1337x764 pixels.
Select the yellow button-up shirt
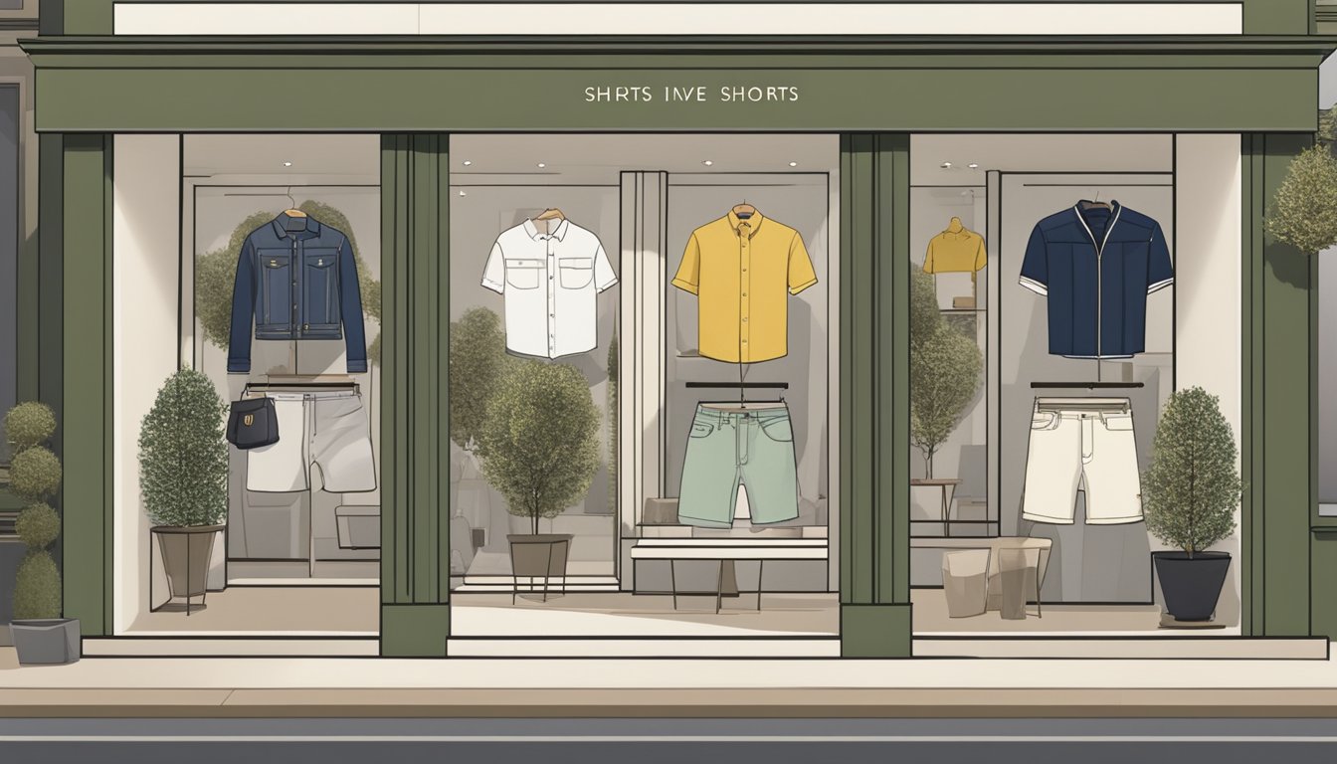pyautogui.click(x=744, y=286)
